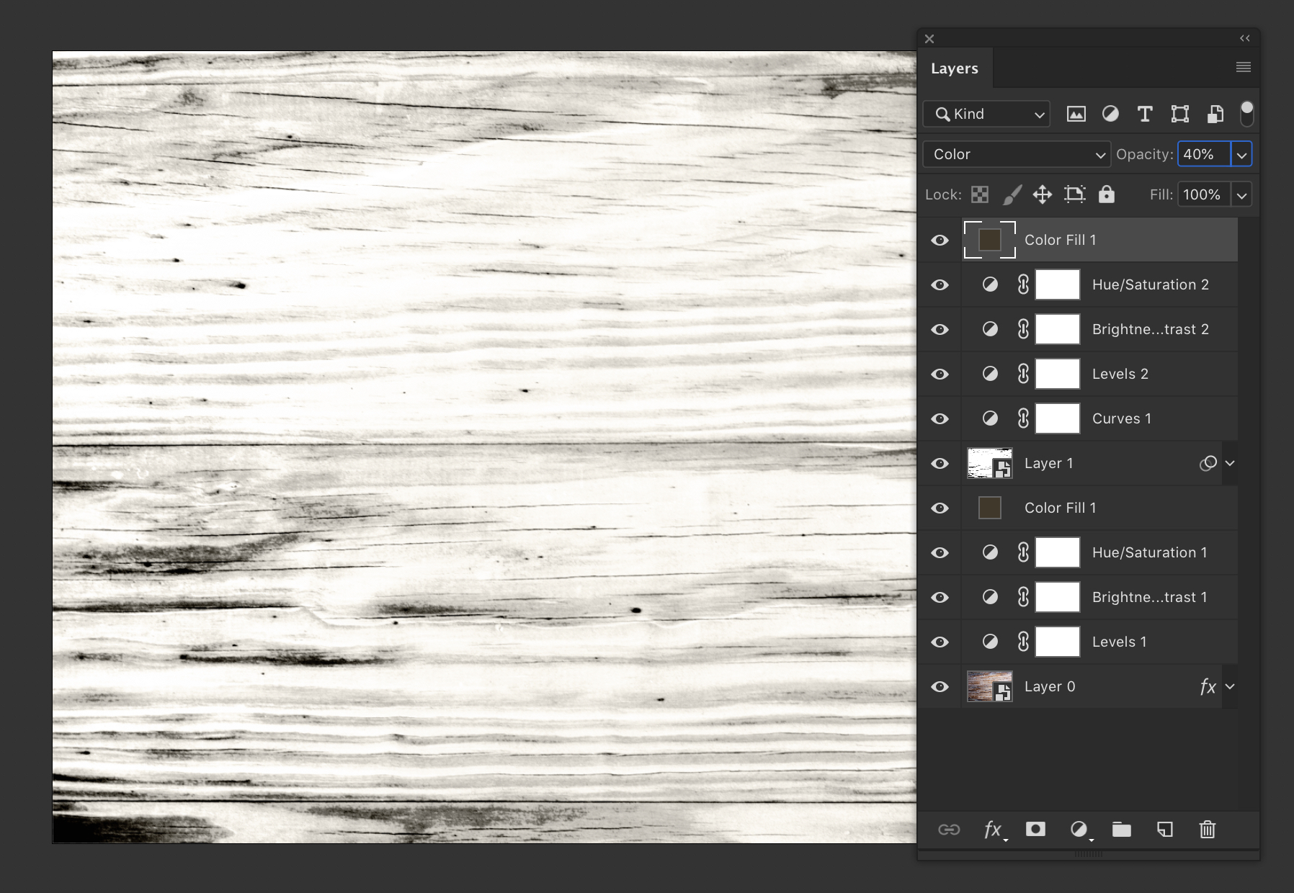Open the Kind filter dropdown

click(986, 114)
